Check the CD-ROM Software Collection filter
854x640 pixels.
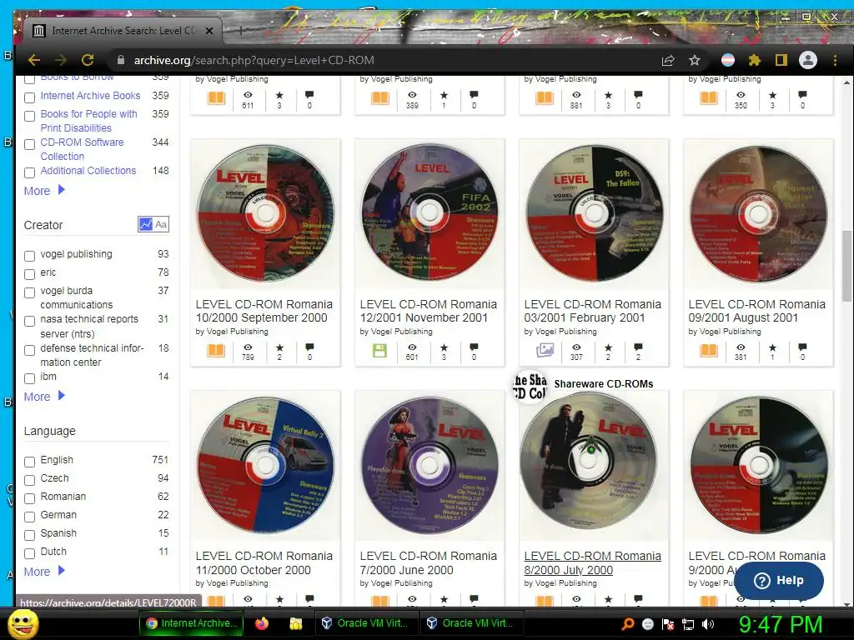pyautogui.click(x=30, y=144)
